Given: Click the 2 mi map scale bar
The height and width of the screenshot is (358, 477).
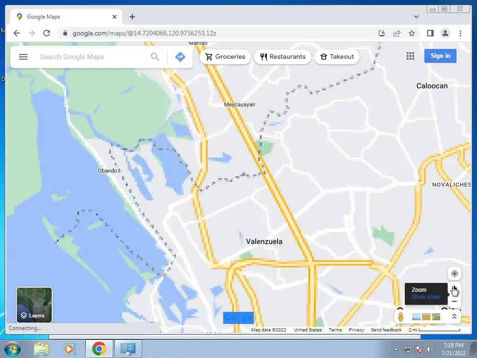Looking at the screenshot, I should pyautogui.click(x=435, y=330).
